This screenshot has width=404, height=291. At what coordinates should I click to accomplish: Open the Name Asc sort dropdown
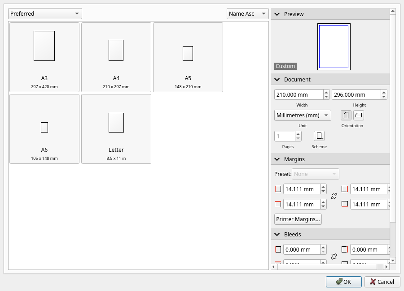pyautogui.click(x=247, y=14)
